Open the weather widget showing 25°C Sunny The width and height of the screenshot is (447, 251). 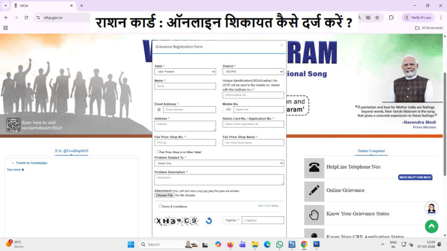click(14, 244)
